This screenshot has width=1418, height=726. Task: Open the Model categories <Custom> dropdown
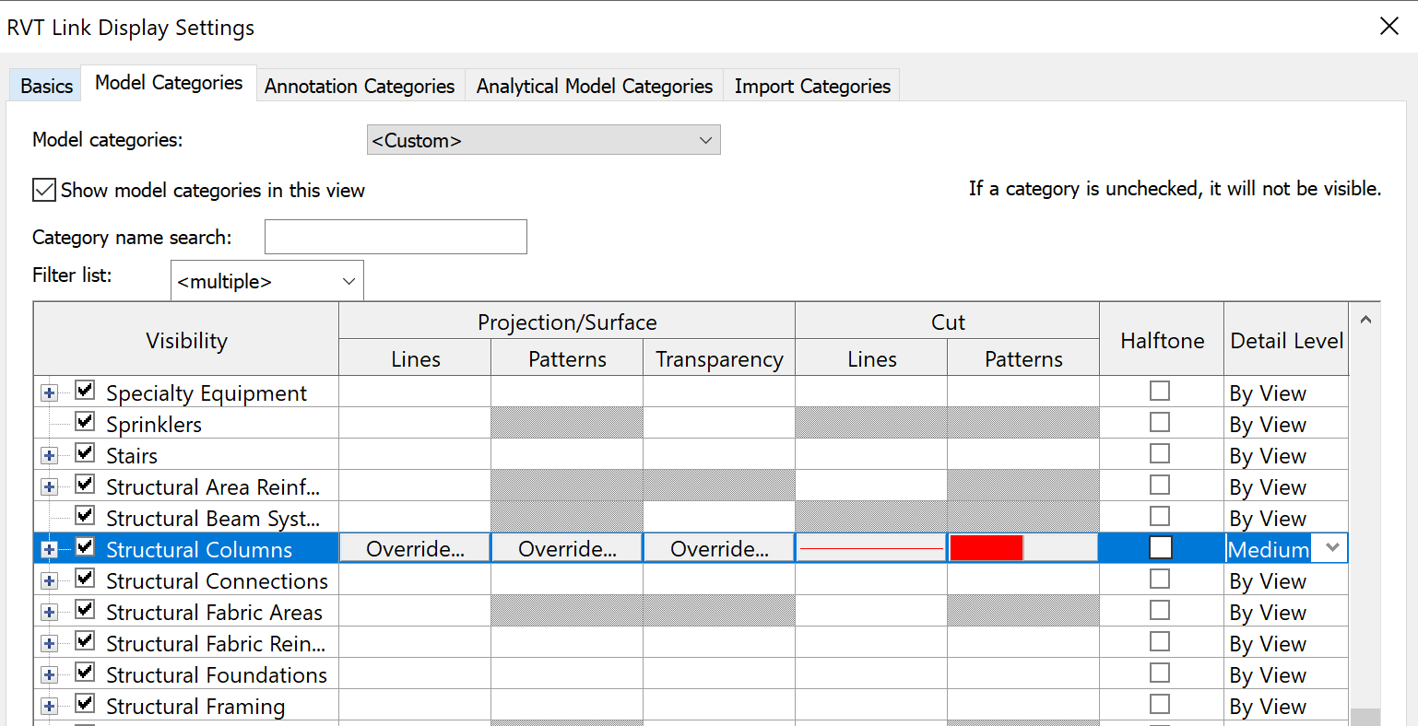click(x=543, y=140)
